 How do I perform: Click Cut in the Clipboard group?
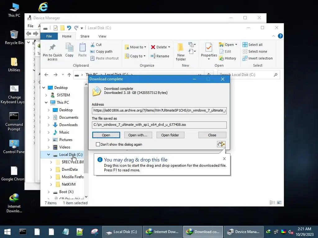coord(96,45)
